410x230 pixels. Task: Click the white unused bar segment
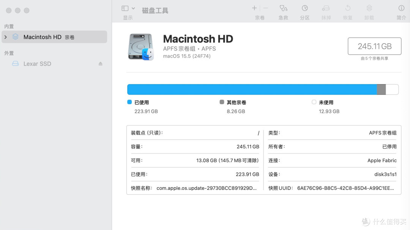click(392, 89)
